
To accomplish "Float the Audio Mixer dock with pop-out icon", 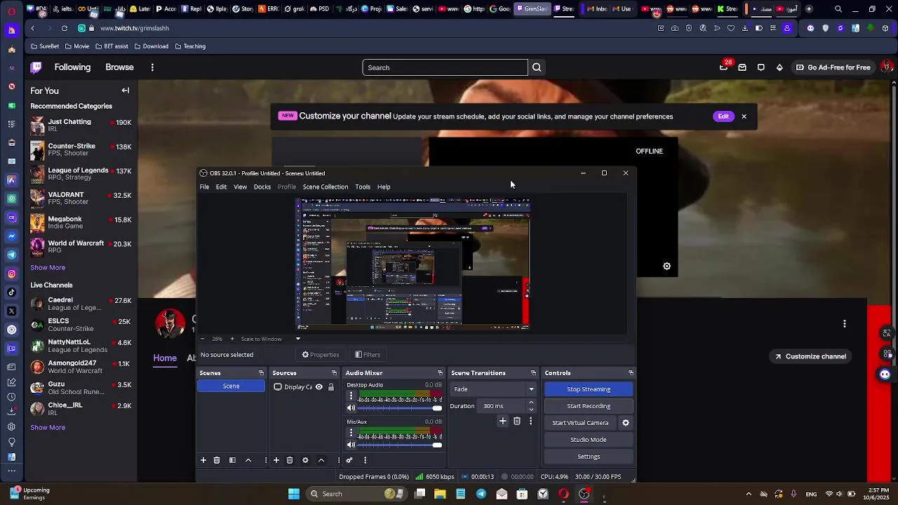I will [x=440, y=373].
